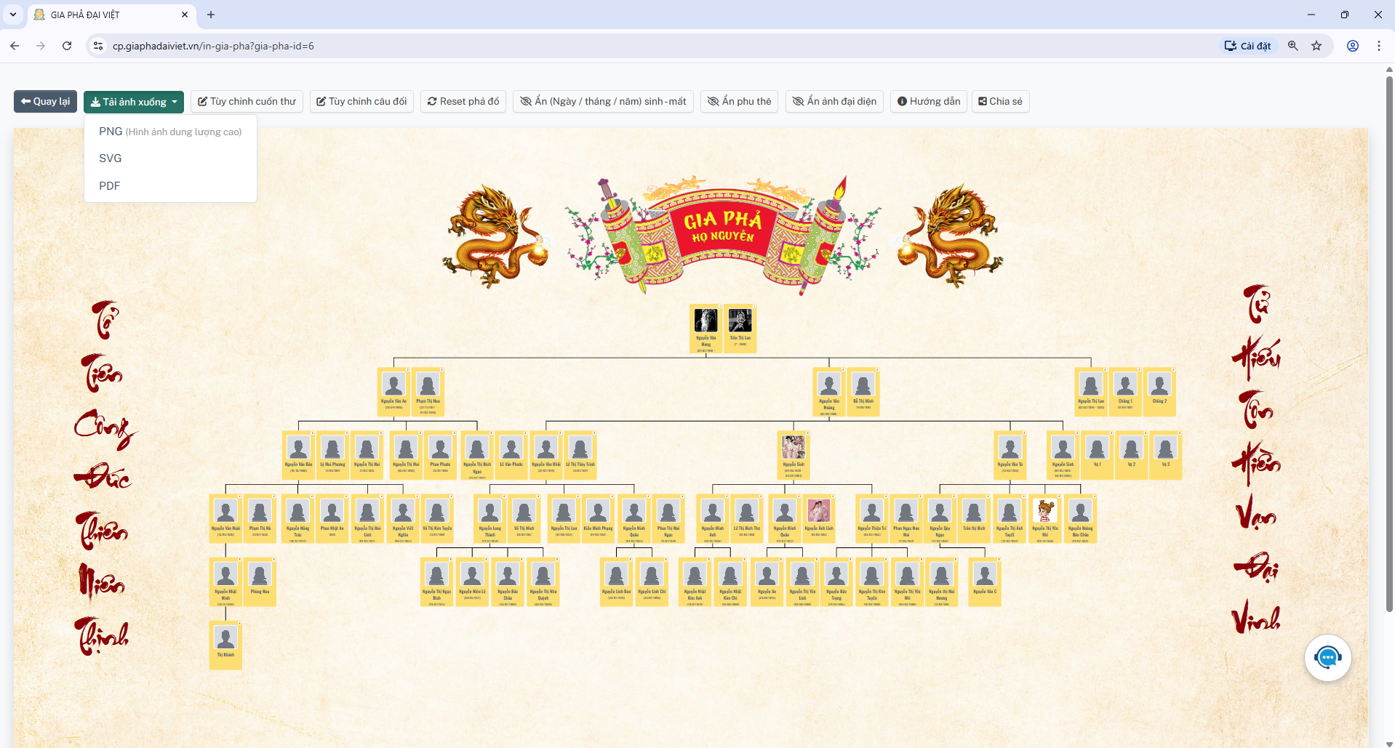Viewport: 1395px width, 748px height.
Task: Select the Nguyễn Văn Hùng ancestor photo
Action: click(706, 321)
